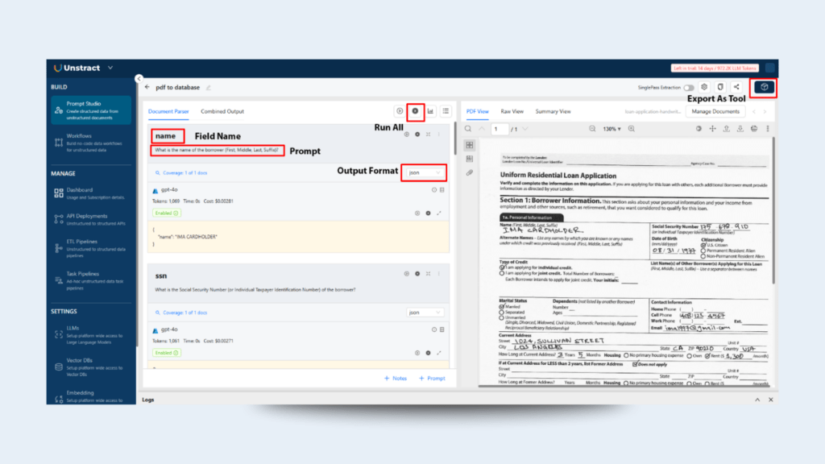825x464 pixels.
Task: Open the paperclip attachments icon in PDF sidebar
Action: pos(470,172)
